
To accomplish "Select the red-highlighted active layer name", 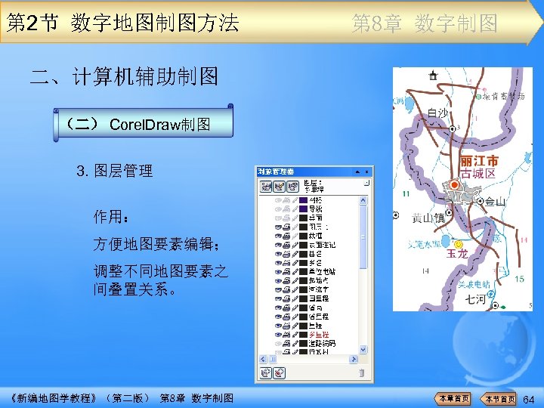I will click(319, 335).
